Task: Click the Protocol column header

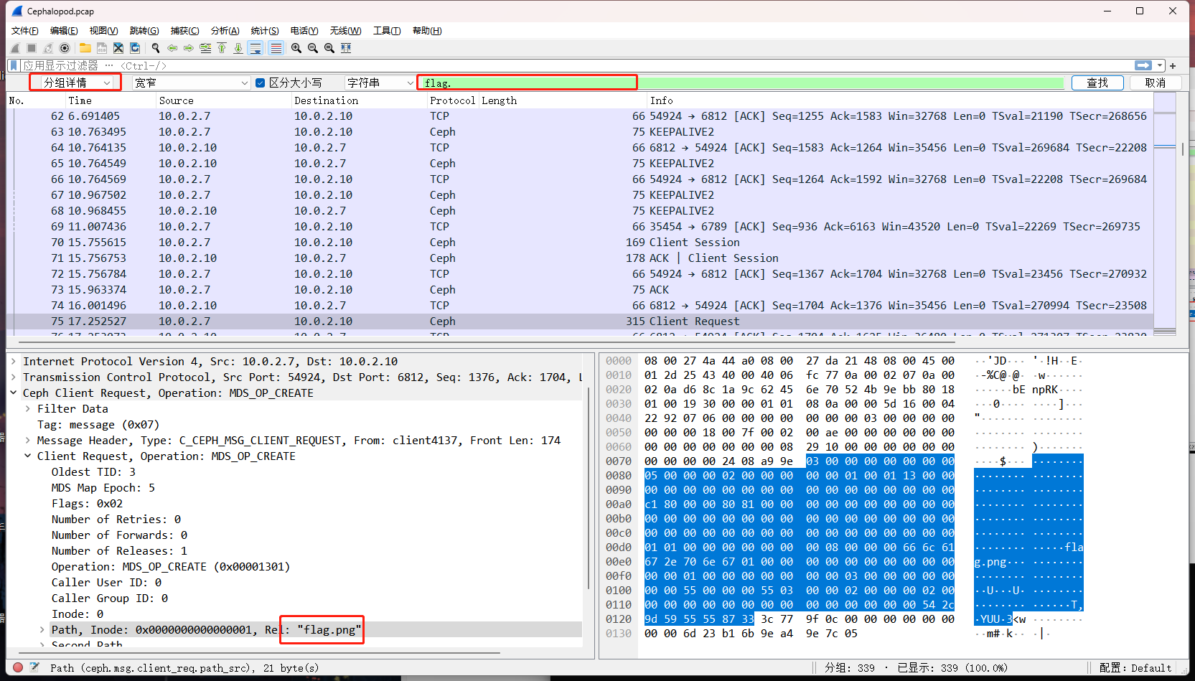Action: (453, 100)
